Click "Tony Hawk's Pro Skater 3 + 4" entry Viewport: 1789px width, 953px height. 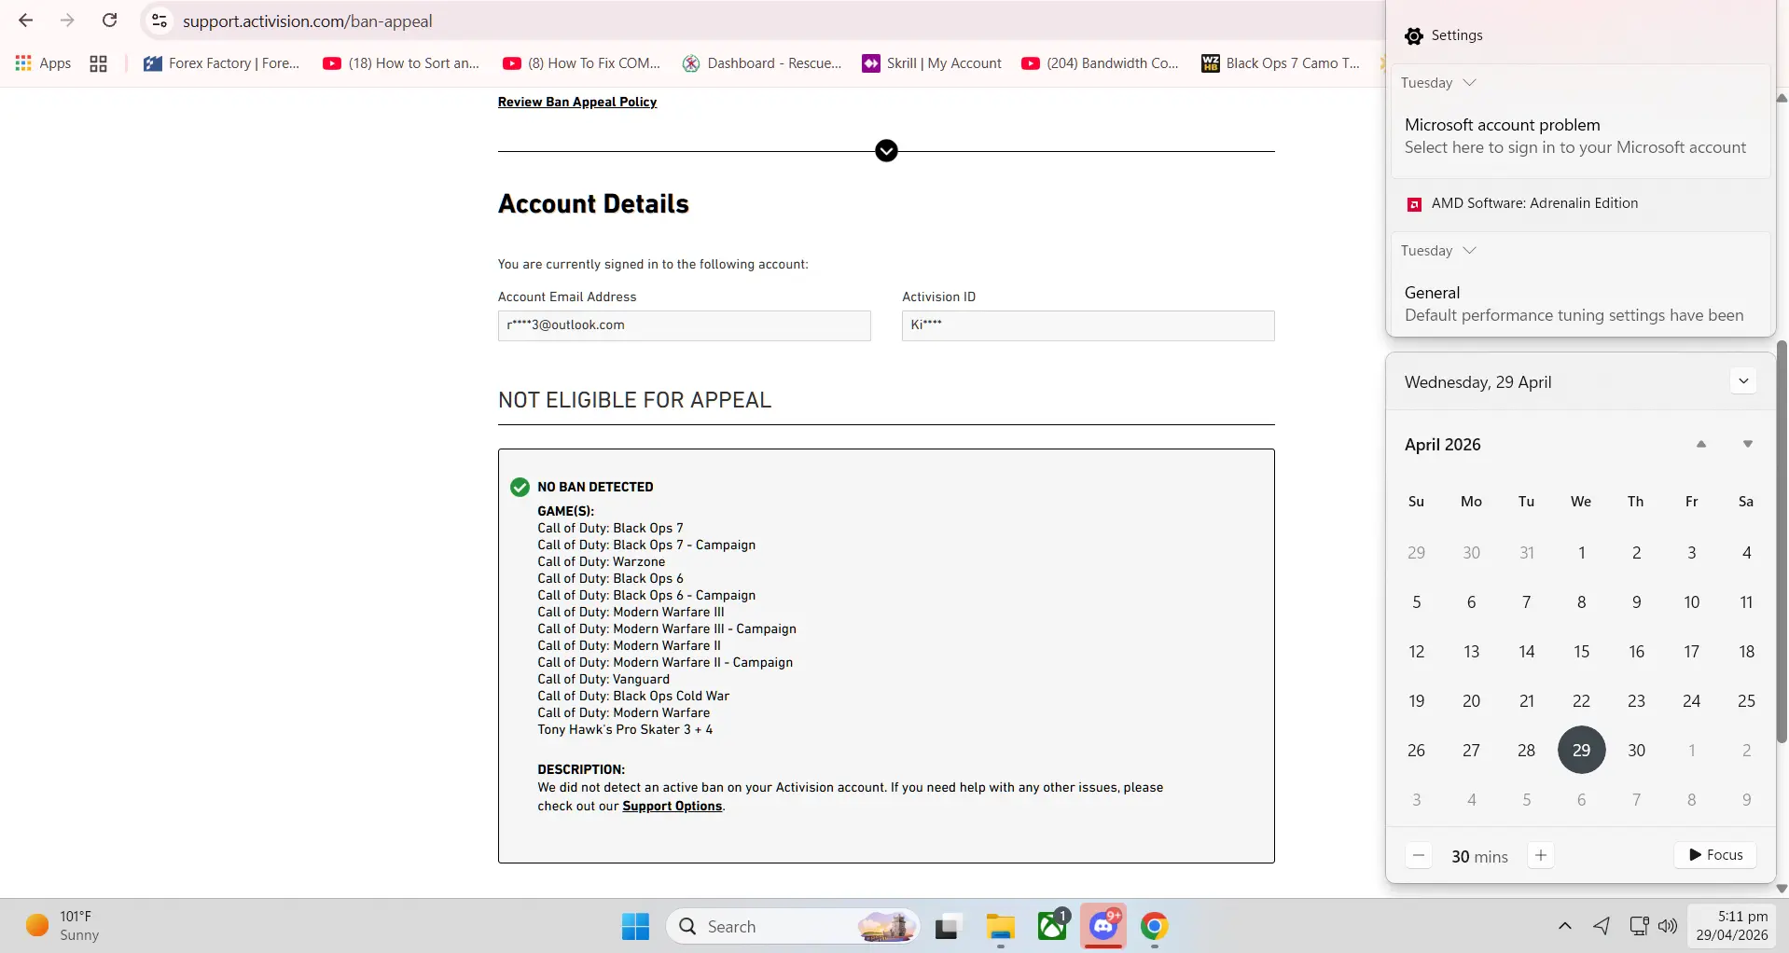point(625,729)
